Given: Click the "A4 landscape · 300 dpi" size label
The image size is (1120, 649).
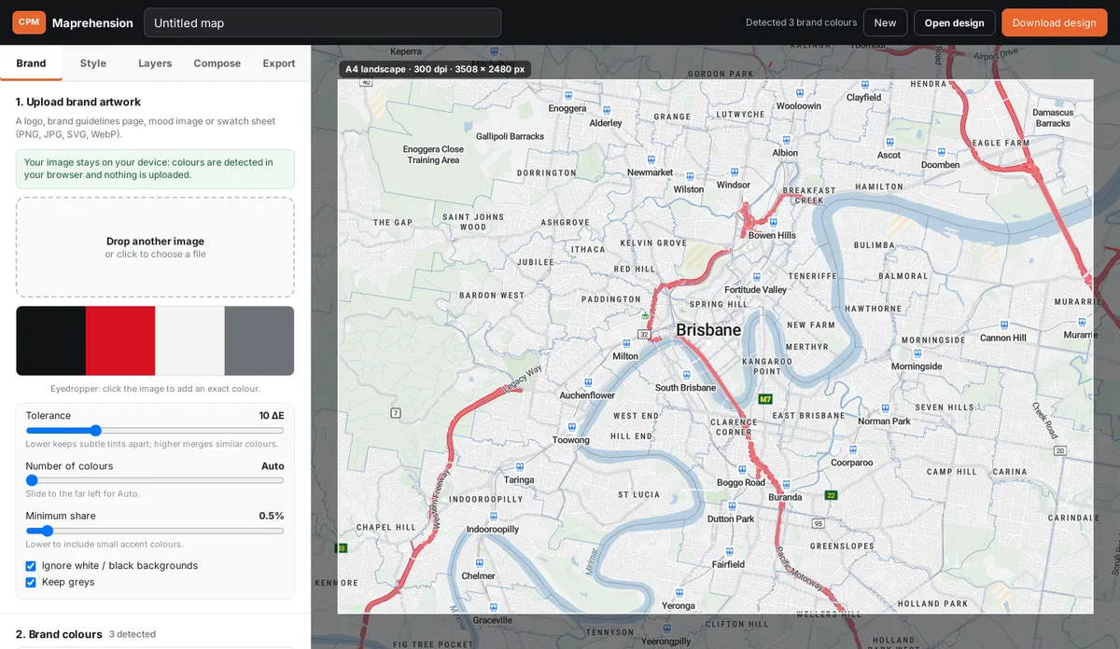Looking at the screenshot, I should 435,69.
